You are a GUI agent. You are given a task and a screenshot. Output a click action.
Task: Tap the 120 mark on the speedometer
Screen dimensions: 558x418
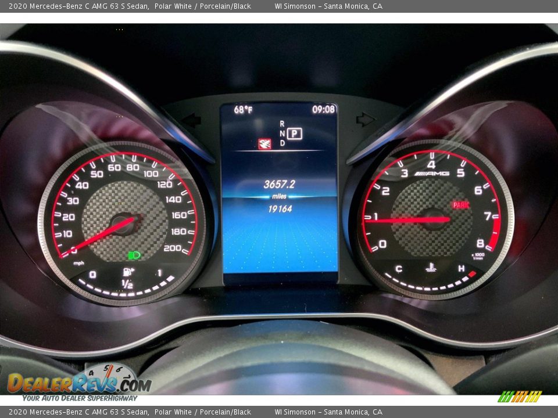(x=164, y=184)
